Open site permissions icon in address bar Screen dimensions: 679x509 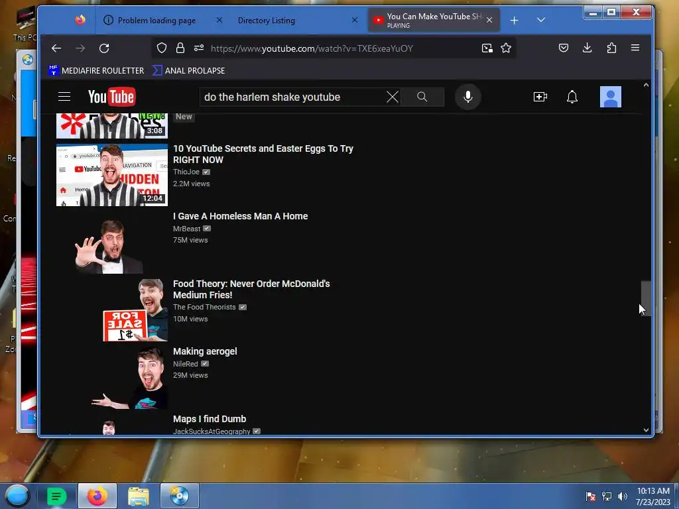click(x=199, y=48)
